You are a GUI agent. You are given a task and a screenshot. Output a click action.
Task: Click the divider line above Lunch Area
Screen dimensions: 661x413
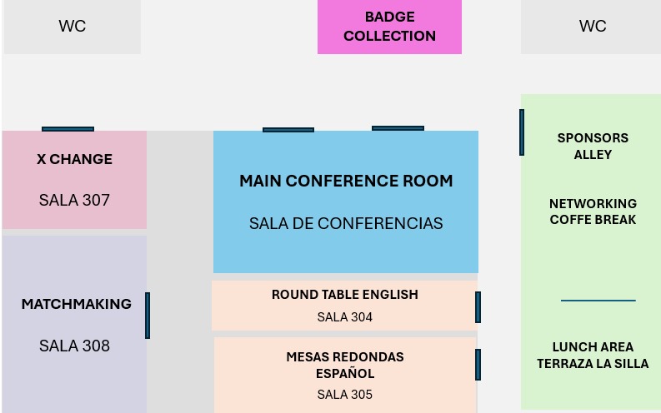pos(598,301)
